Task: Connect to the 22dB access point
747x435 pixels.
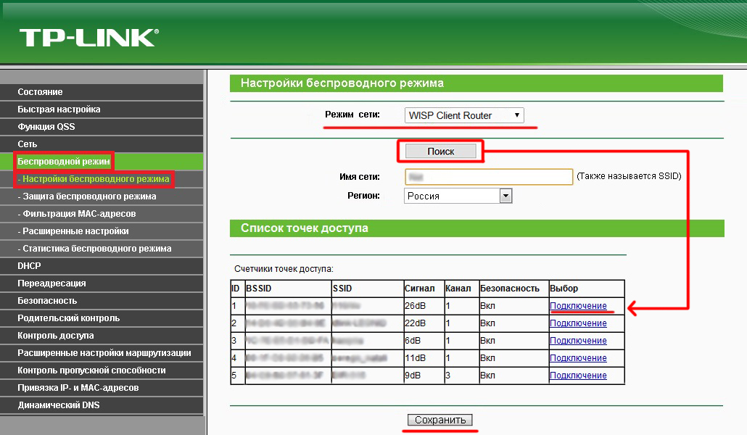Action: click(578, 323)
